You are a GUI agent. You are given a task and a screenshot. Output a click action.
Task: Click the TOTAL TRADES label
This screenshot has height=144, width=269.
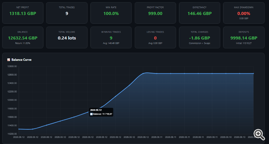click(67, 8)
